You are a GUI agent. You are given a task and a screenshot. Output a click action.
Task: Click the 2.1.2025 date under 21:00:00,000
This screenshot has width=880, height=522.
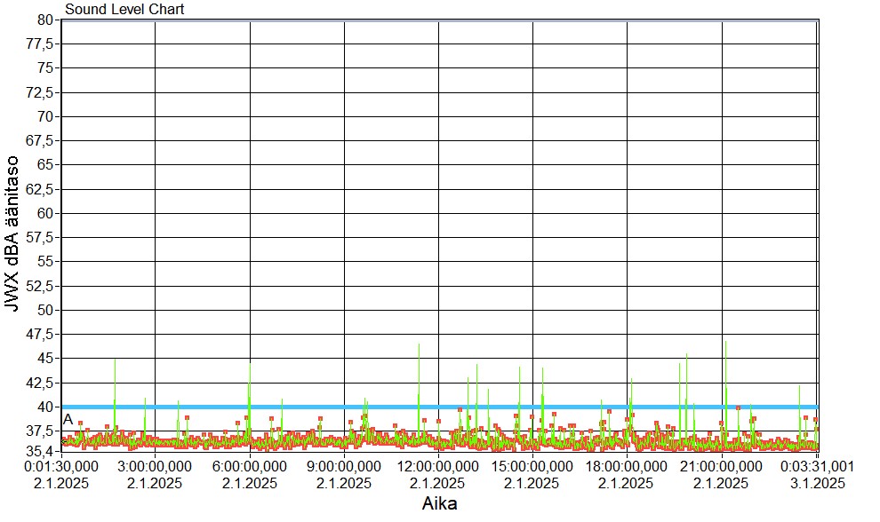tap(721, 483)
